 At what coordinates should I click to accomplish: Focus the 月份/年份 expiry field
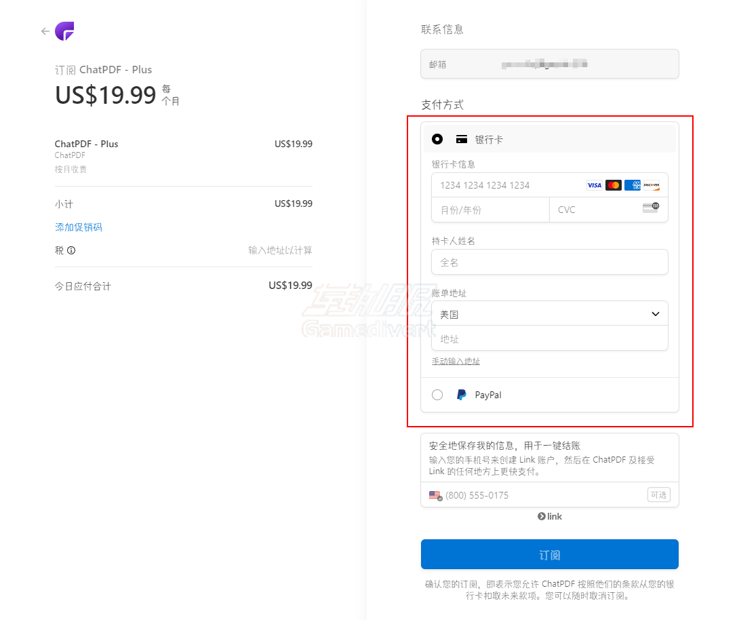coord(491,210)
